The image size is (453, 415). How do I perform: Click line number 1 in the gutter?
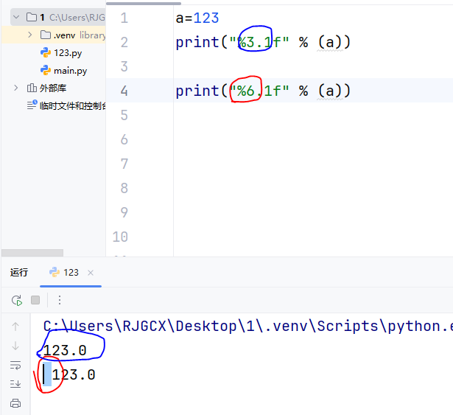coord(124,18)
